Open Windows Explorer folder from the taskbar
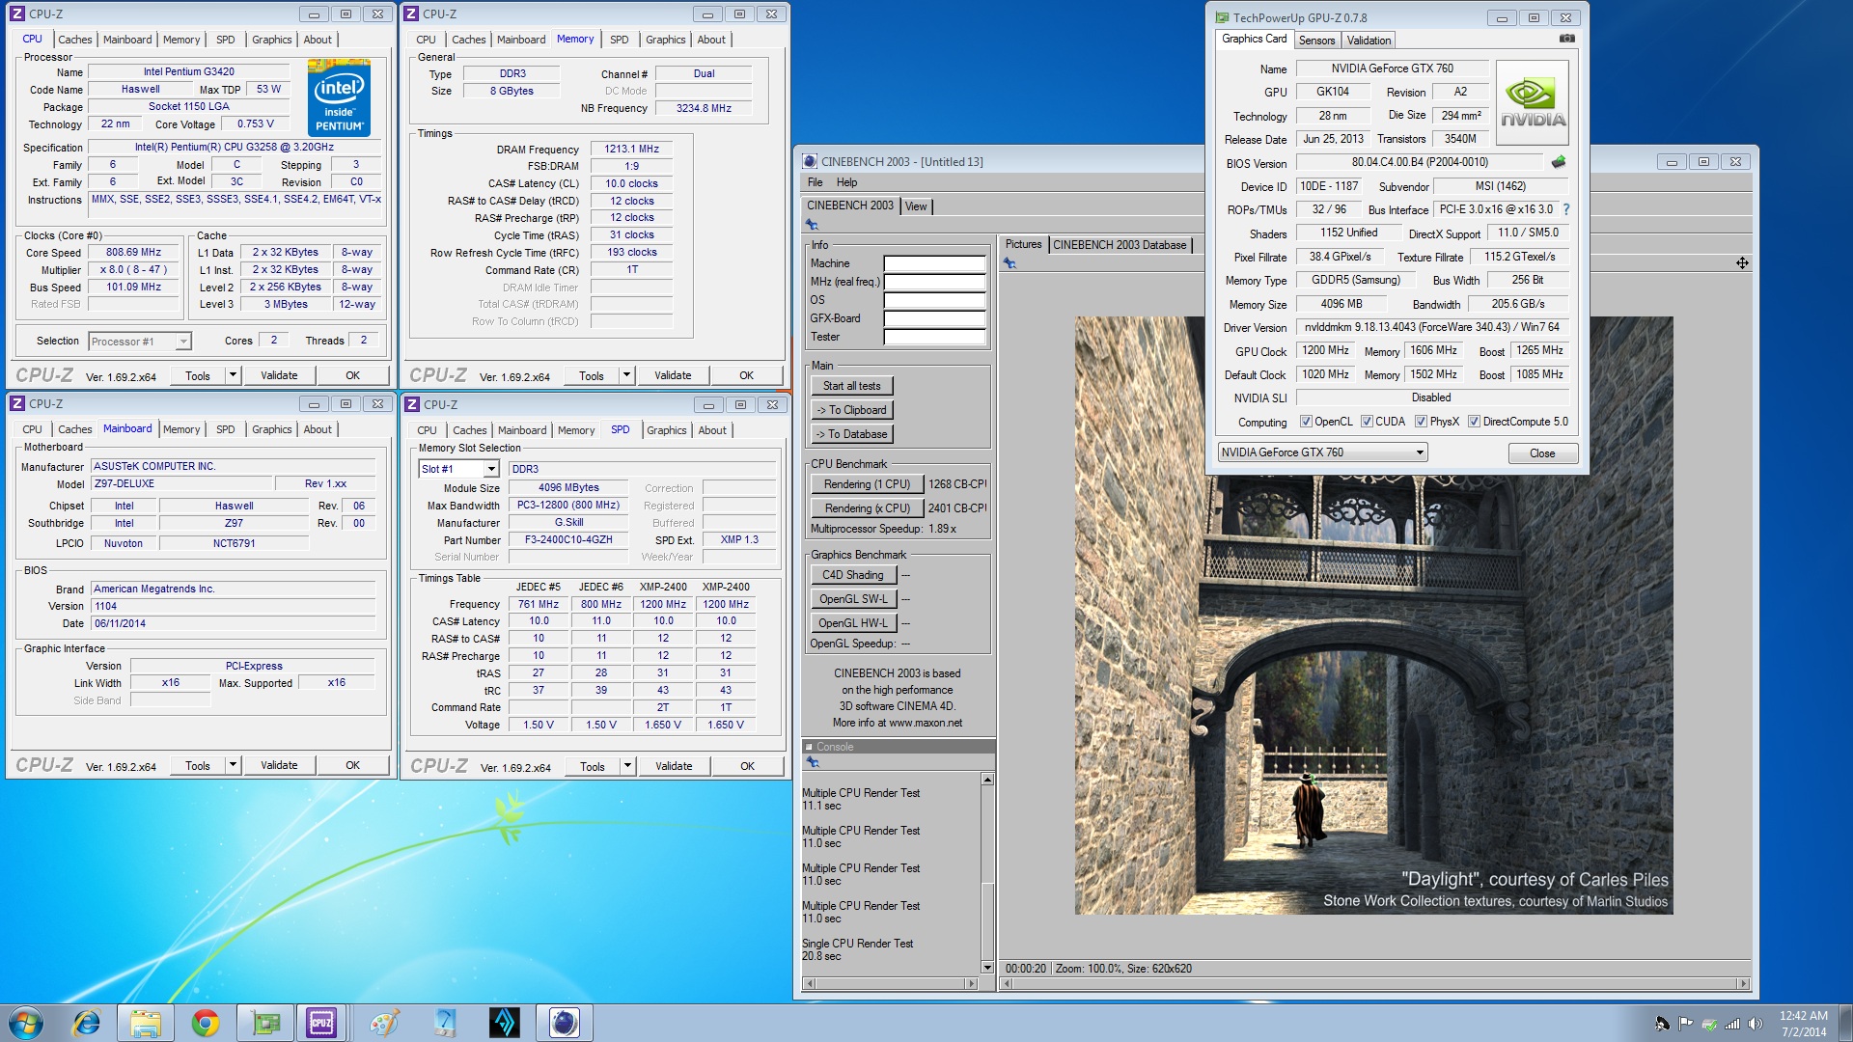Screen dimensions: 1853x1042 tap(146, 1023)
